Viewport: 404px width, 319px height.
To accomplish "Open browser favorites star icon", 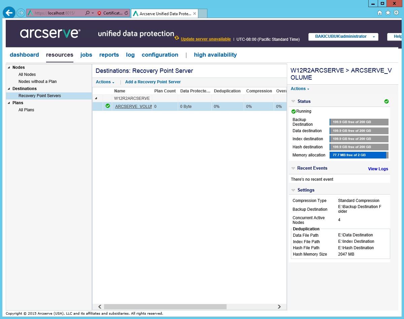I will tap(388, 13).
